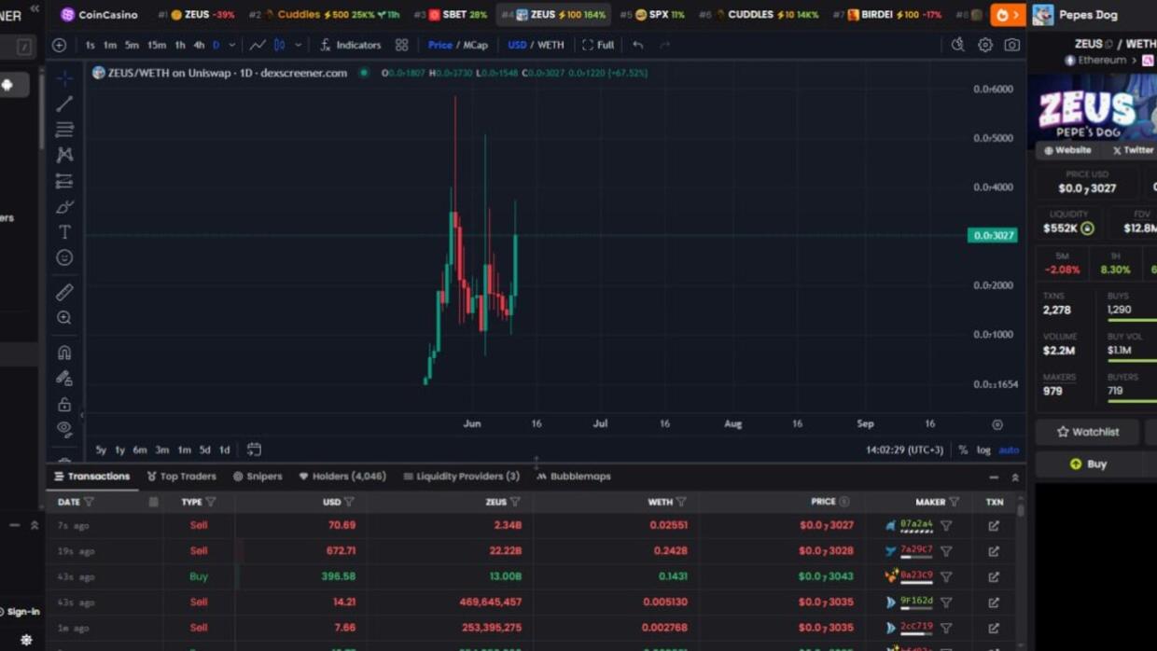
Task: Toggle chart between Price and MCap
Action: (458, 45)
